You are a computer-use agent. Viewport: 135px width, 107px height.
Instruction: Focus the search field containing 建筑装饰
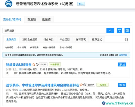pos(55,30)
